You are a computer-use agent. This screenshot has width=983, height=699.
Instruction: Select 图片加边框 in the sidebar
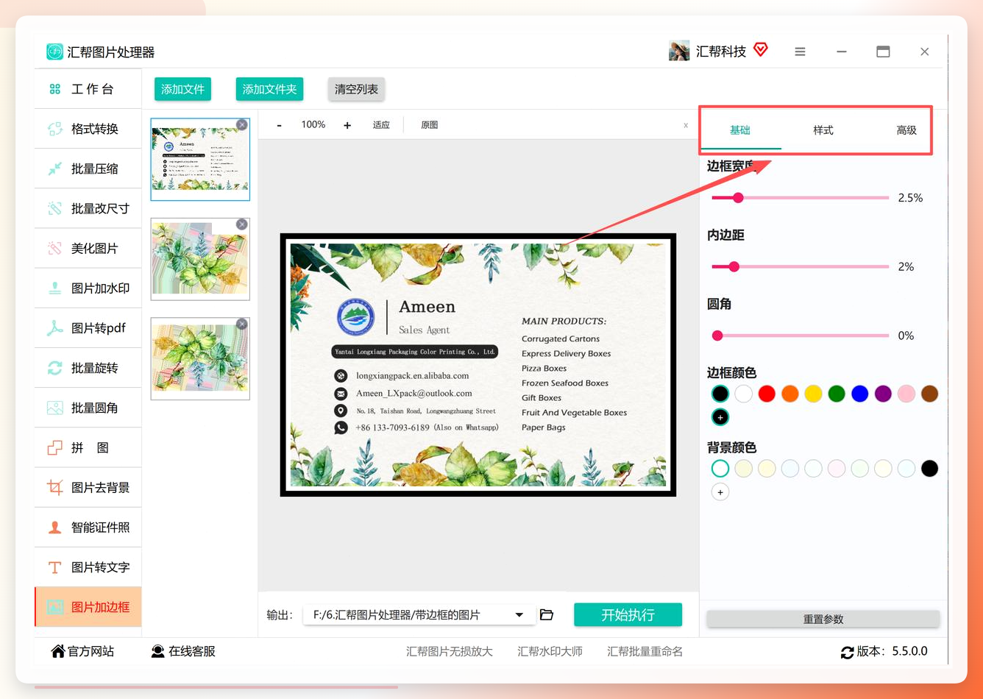pos(88,607)
